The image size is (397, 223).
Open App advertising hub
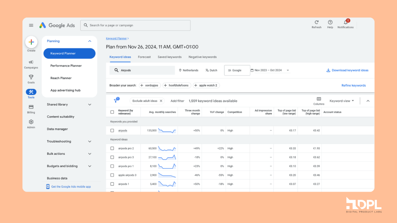(66, 90)
